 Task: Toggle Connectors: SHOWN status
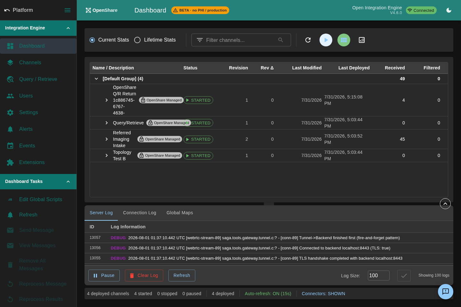click(x=323, y=294)
